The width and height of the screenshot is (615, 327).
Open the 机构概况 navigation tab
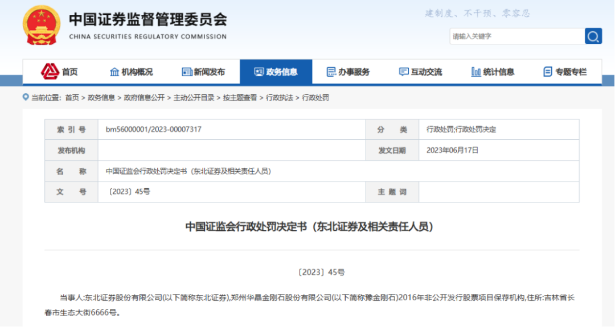[132, 72]
